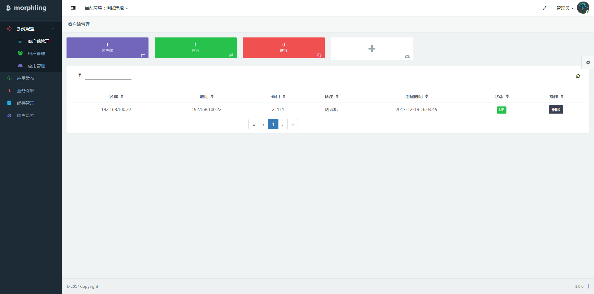Click the footer version text 1.0.0
This screenshot has width=594, height=294.
[579, 287]
